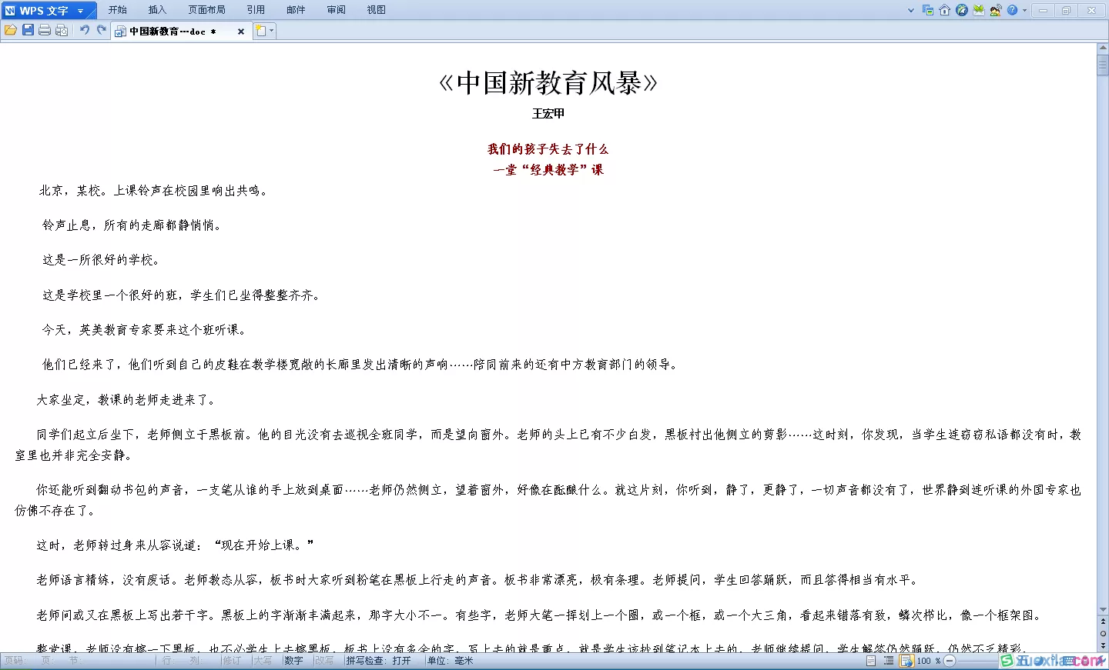Collapse the ribbon with chevron arrow
Screen dimensions: 1109x670
911,11
